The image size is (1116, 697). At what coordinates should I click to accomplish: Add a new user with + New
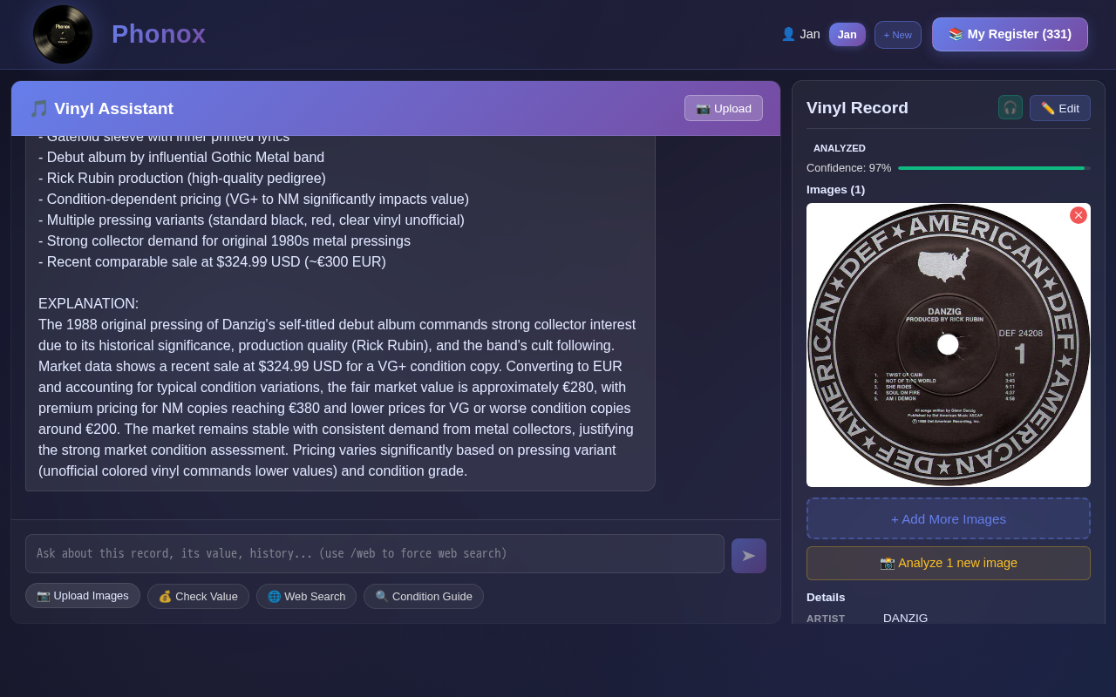(x=897, y=35)
